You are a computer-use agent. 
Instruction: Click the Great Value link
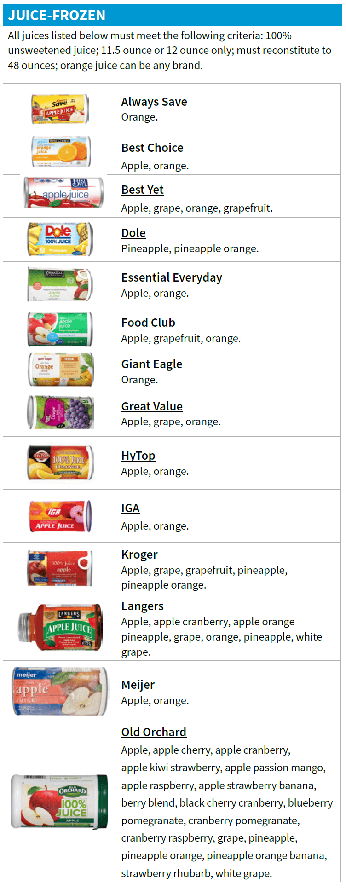point(152,406)
